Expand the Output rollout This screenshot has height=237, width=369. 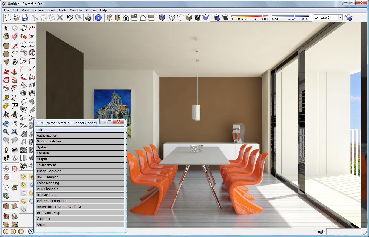[80, 159]
